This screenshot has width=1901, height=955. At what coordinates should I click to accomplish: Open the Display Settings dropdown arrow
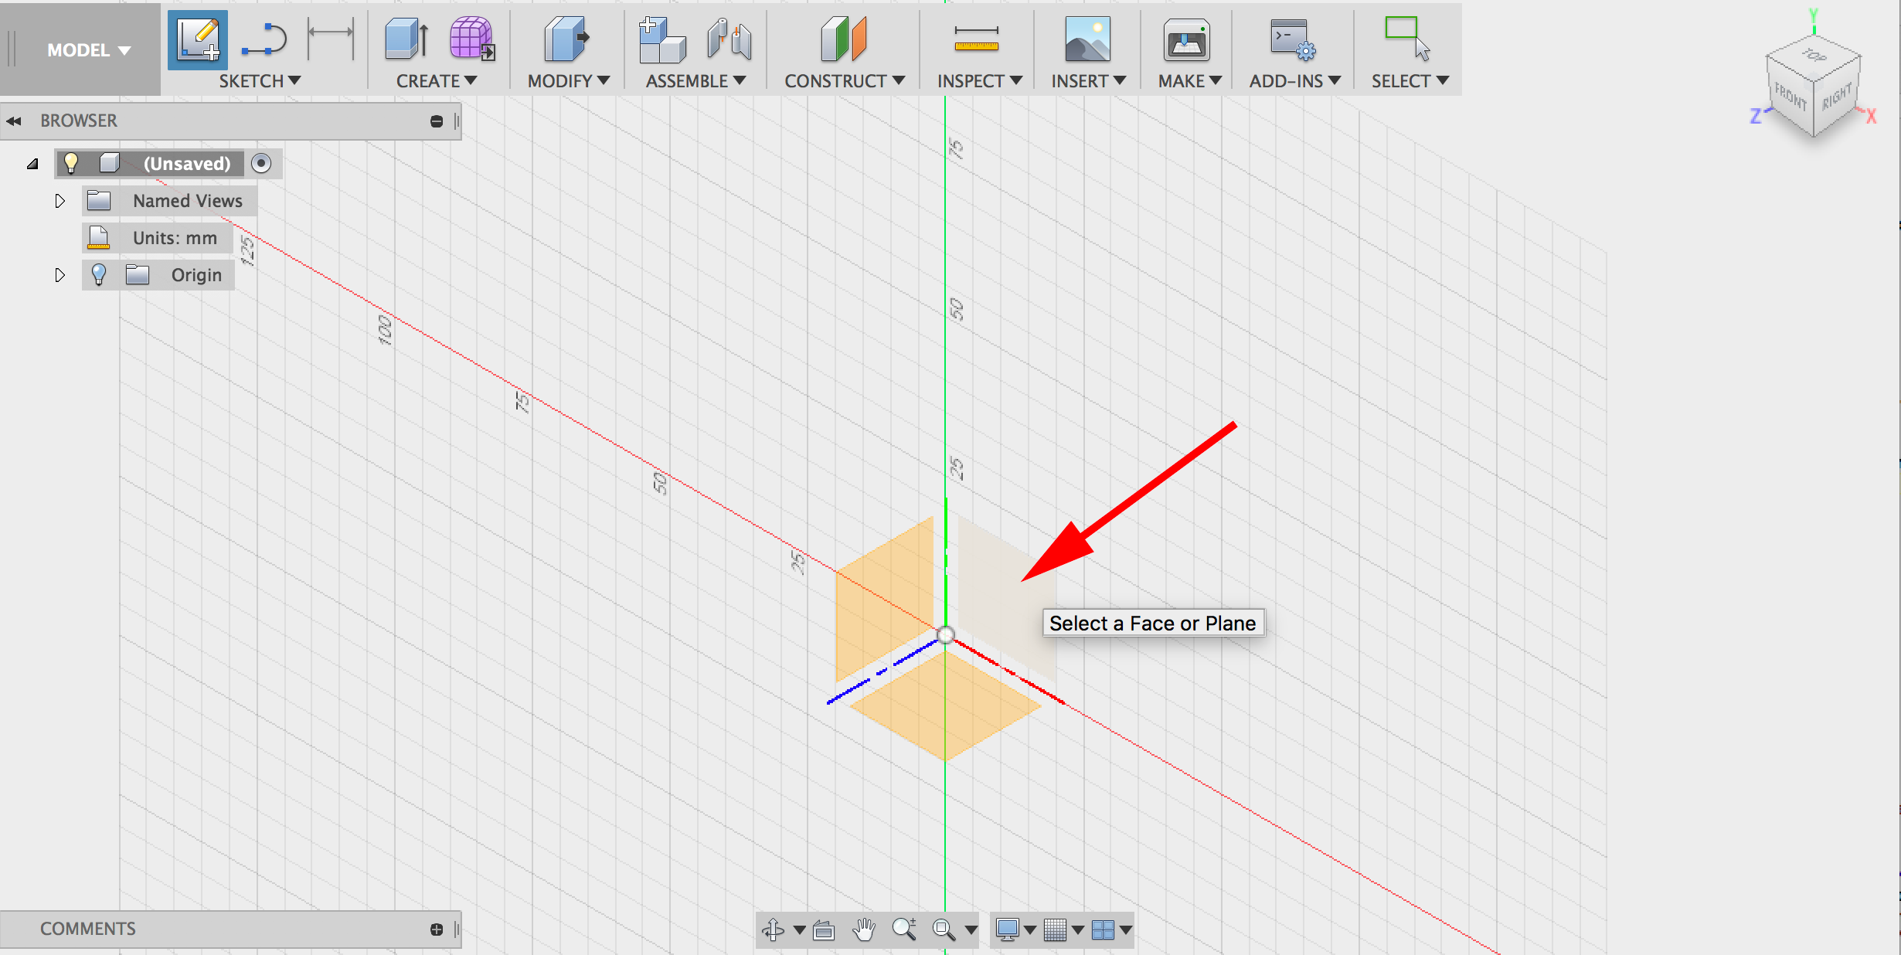pyautogui.click(x=1030, y=930)
